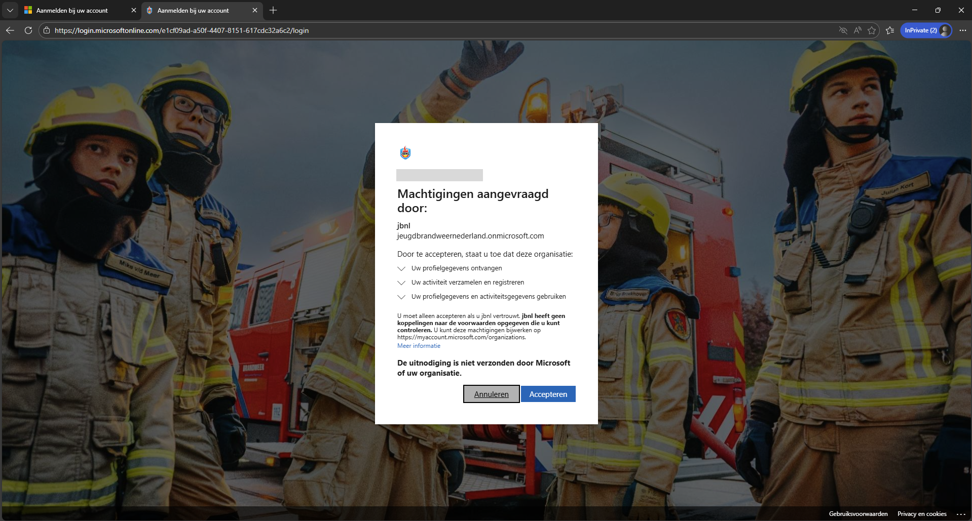Open the tab list dropdown arrow

[10, 10]
